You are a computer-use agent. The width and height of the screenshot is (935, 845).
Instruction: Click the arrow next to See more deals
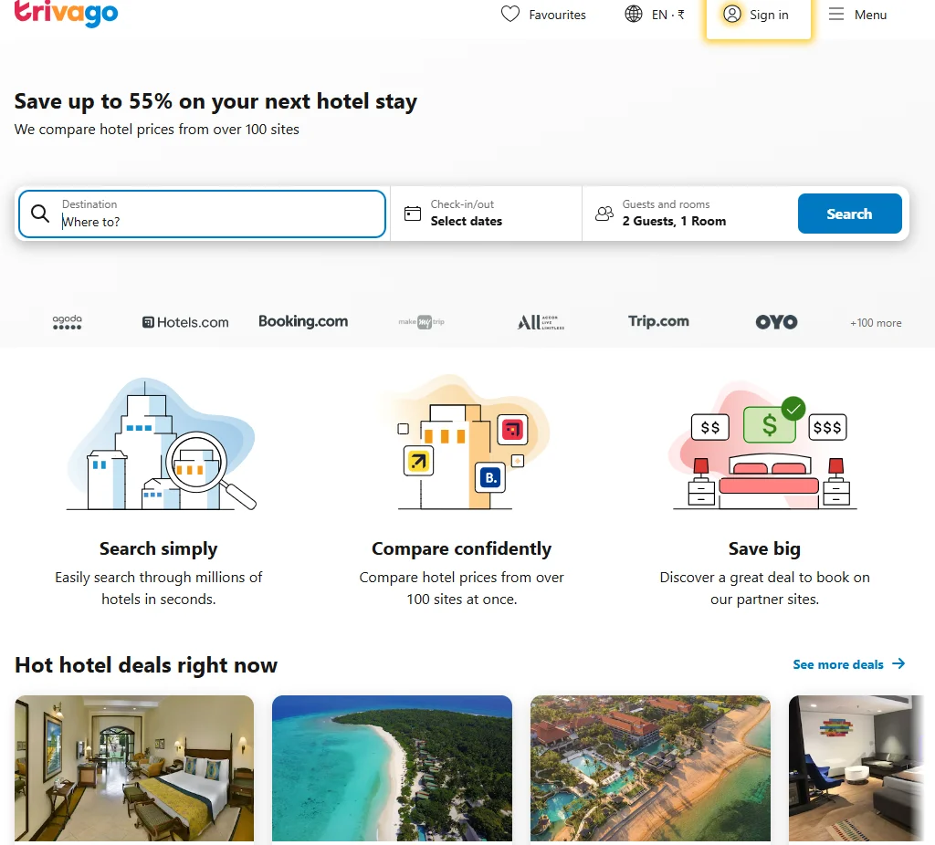(898, 664)
